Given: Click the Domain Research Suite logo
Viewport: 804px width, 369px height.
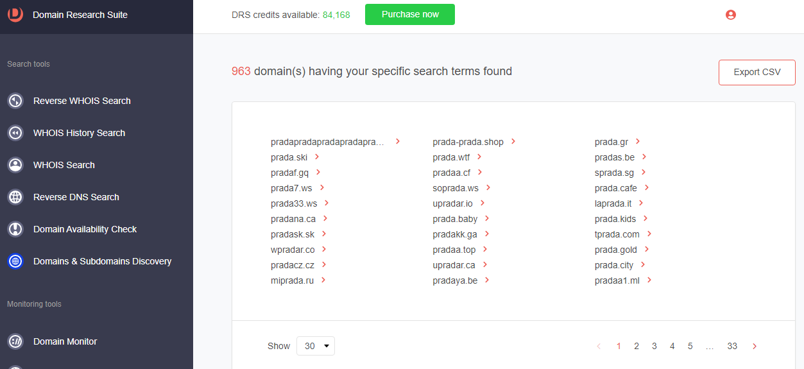Looking at the screenshot, I should [x=15, y=14].
